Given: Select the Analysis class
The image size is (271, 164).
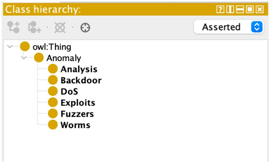Looking at the screenshot, I should (79, 69).
